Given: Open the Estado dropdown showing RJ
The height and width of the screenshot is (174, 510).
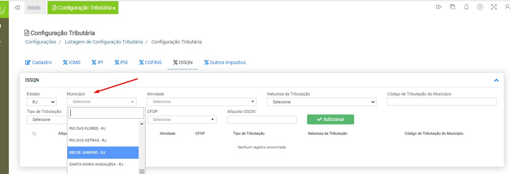Looking at the screenshot, I should (42, 102).
